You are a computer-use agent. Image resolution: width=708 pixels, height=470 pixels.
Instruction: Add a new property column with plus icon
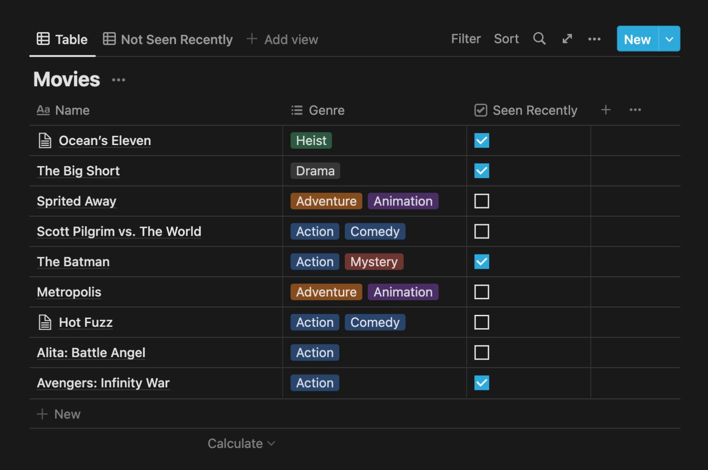tap(606, 110)
